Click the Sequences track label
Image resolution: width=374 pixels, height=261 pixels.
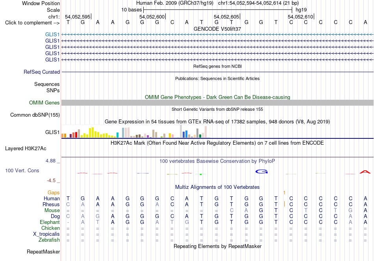(x=47, y=84)
